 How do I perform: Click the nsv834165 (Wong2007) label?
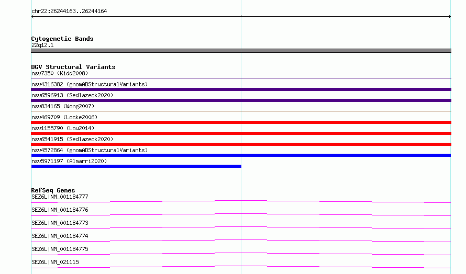click(63, 106)
